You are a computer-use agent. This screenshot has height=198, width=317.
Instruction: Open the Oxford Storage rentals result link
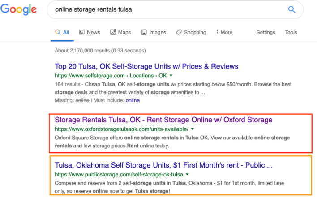163,120
